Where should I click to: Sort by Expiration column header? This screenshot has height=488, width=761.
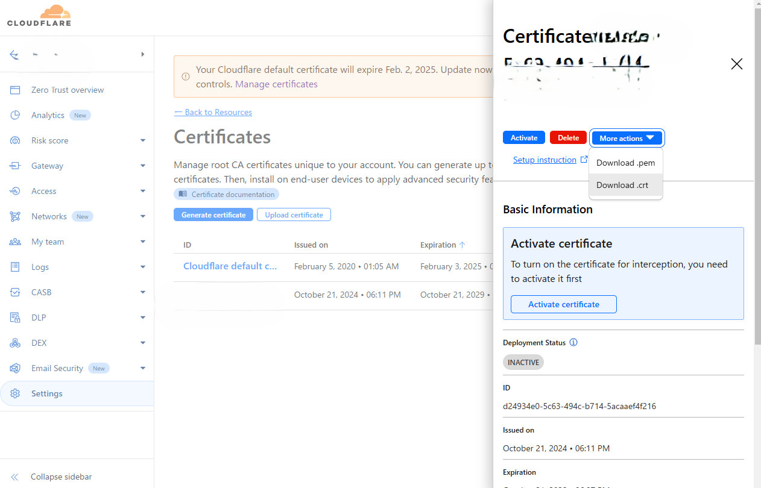click(443, 245)
